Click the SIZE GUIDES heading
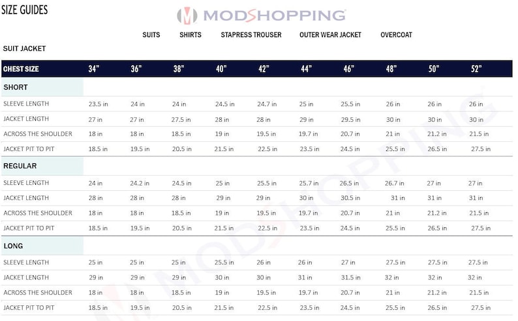Viewport: 518px width, 321px height. click(24, 10)
